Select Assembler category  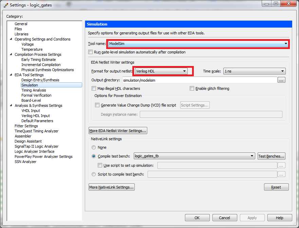23,136
